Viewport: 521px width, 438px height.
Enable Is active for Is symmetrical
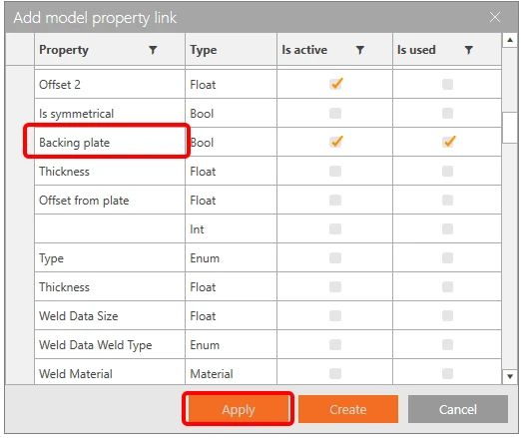point(335,113)
